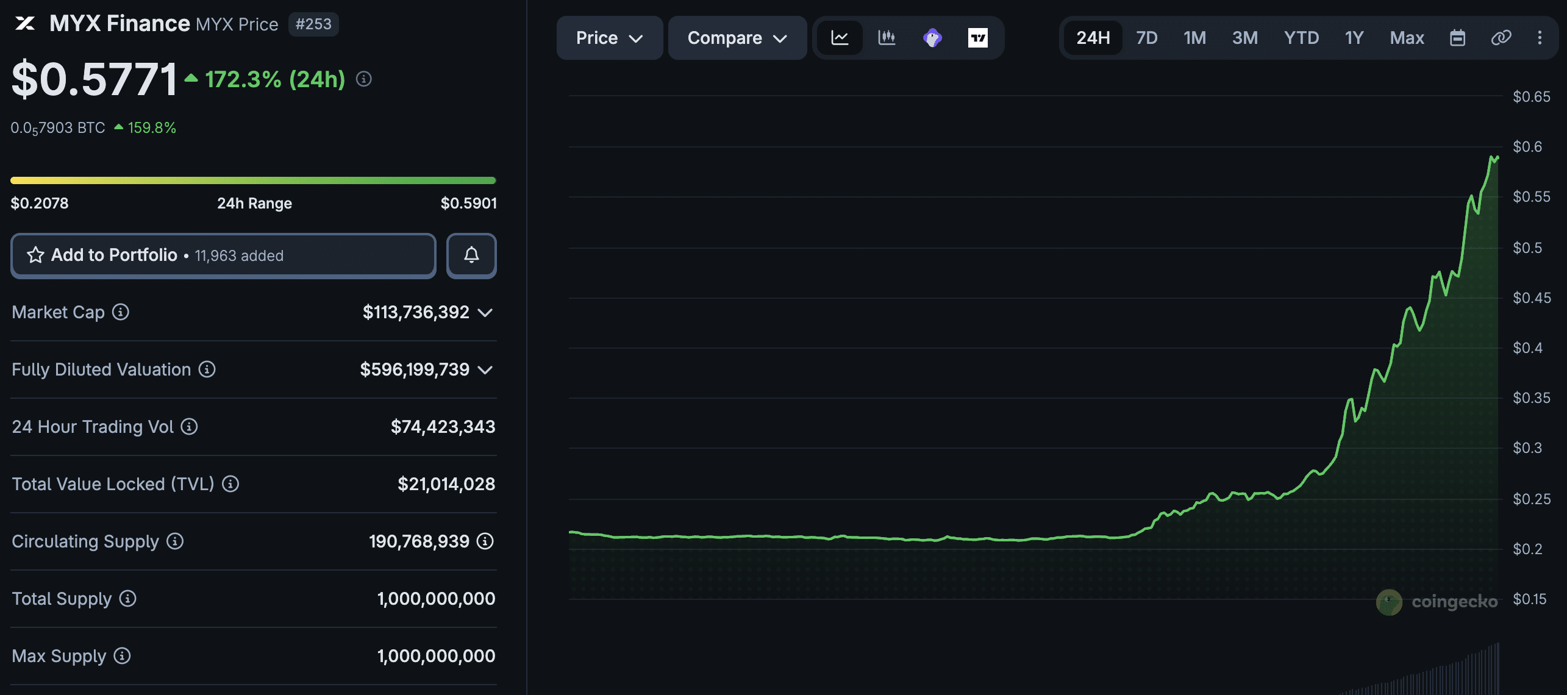Open chart more options kebab menu
Viewport: 1567px width, 695px height.
[1540, 38]
